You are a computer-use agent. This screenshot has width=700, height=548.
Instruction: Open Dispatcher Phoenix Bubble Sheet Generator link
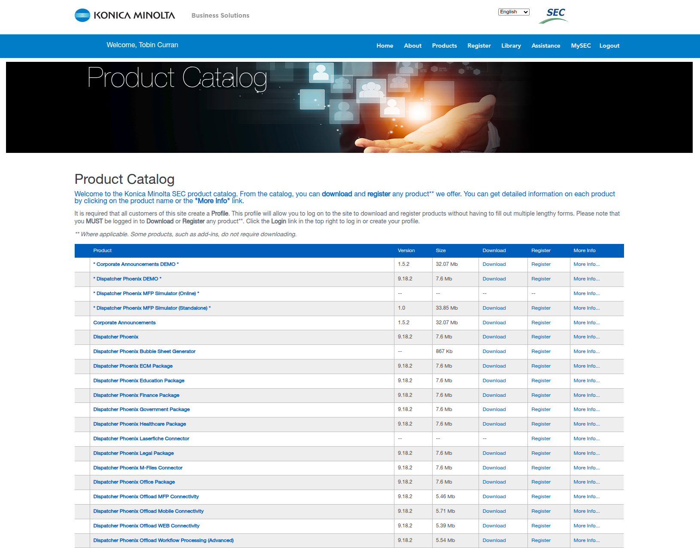(144, 352)
